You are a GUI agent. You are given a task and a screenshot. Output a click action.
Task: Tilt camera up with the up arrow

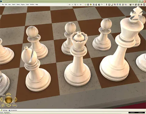point(9,94)
